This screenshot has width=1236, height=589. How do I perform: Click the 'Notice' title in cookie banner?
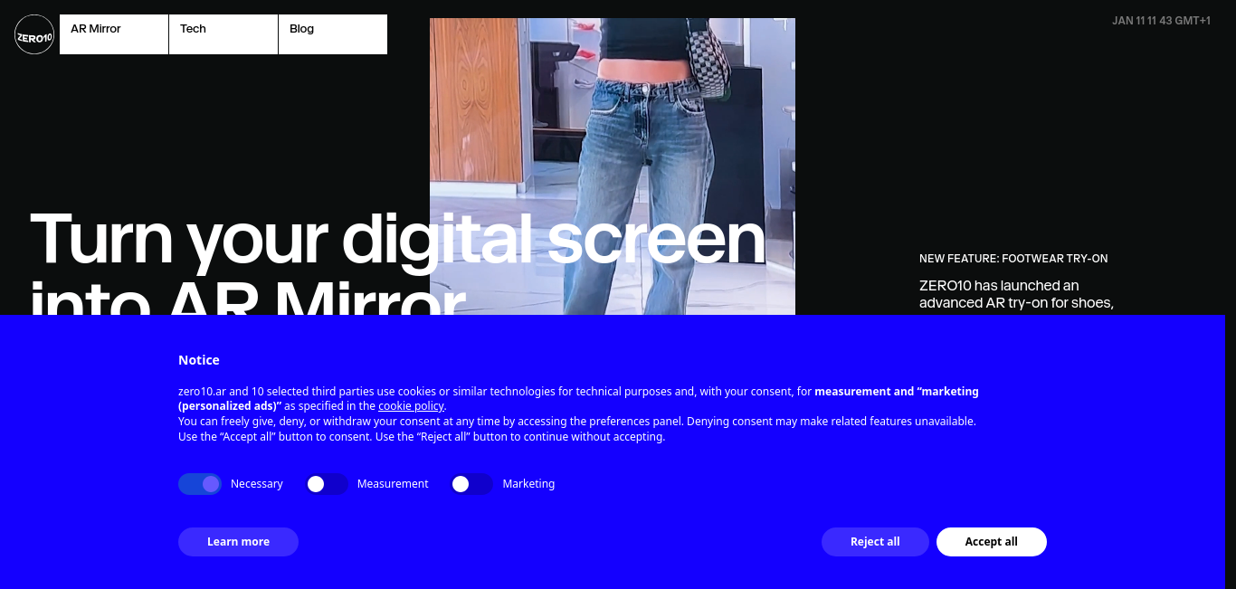(199, 360)
